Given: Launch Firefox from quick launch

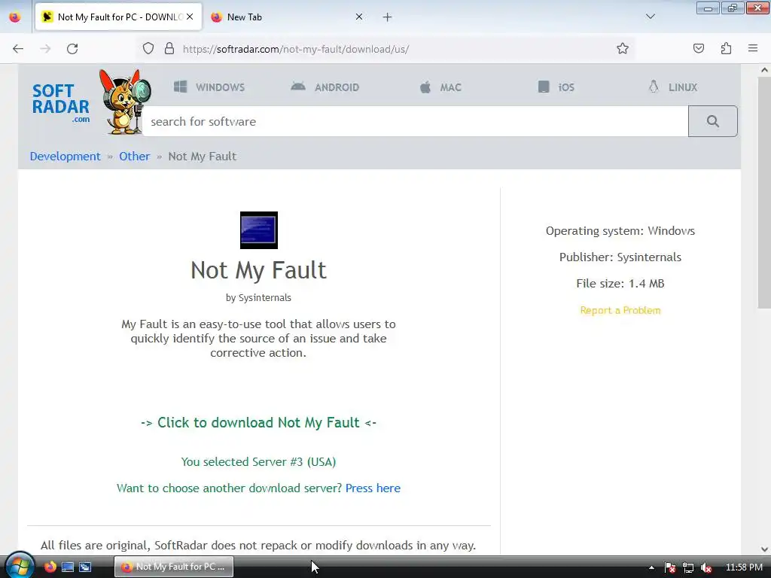Looking at the screenshot, I should tap(50, 567).
